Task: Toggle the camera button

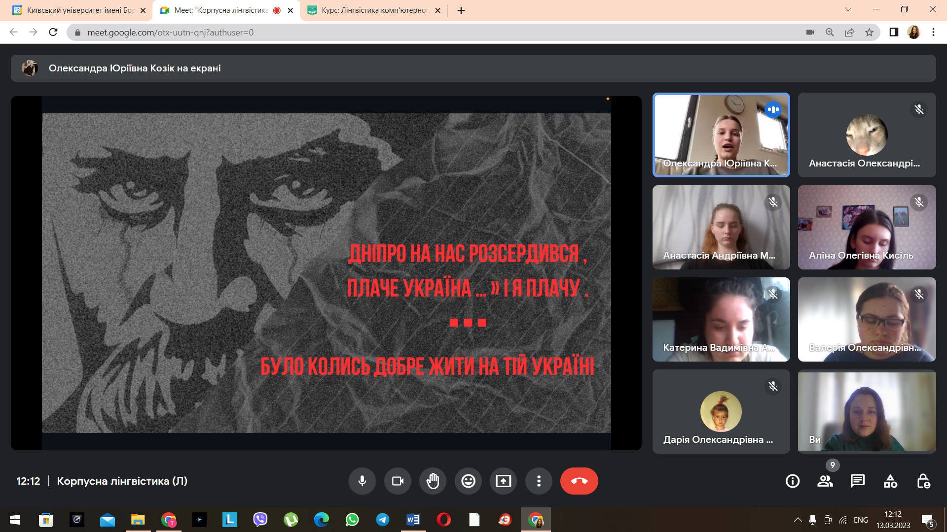Action: point(398,481)
